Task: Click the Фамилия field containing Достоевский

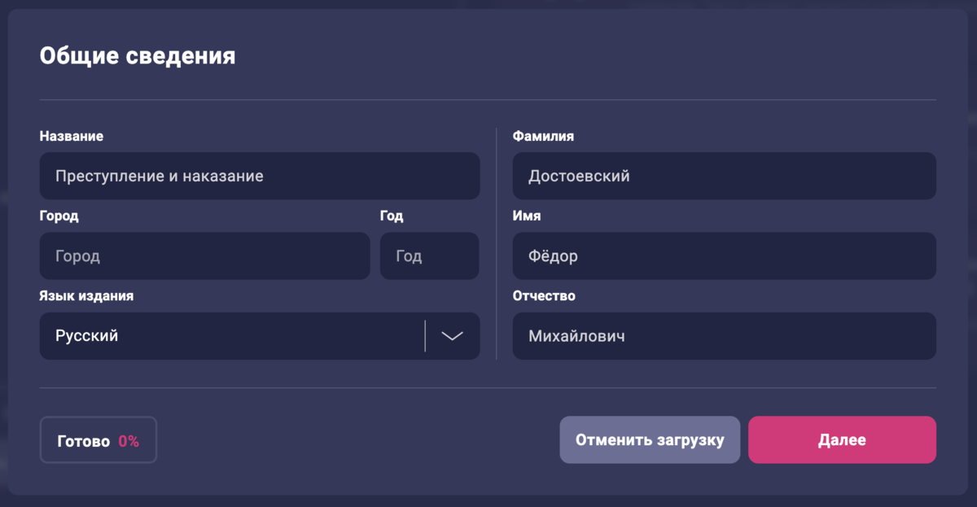Action: pos(724,176)
